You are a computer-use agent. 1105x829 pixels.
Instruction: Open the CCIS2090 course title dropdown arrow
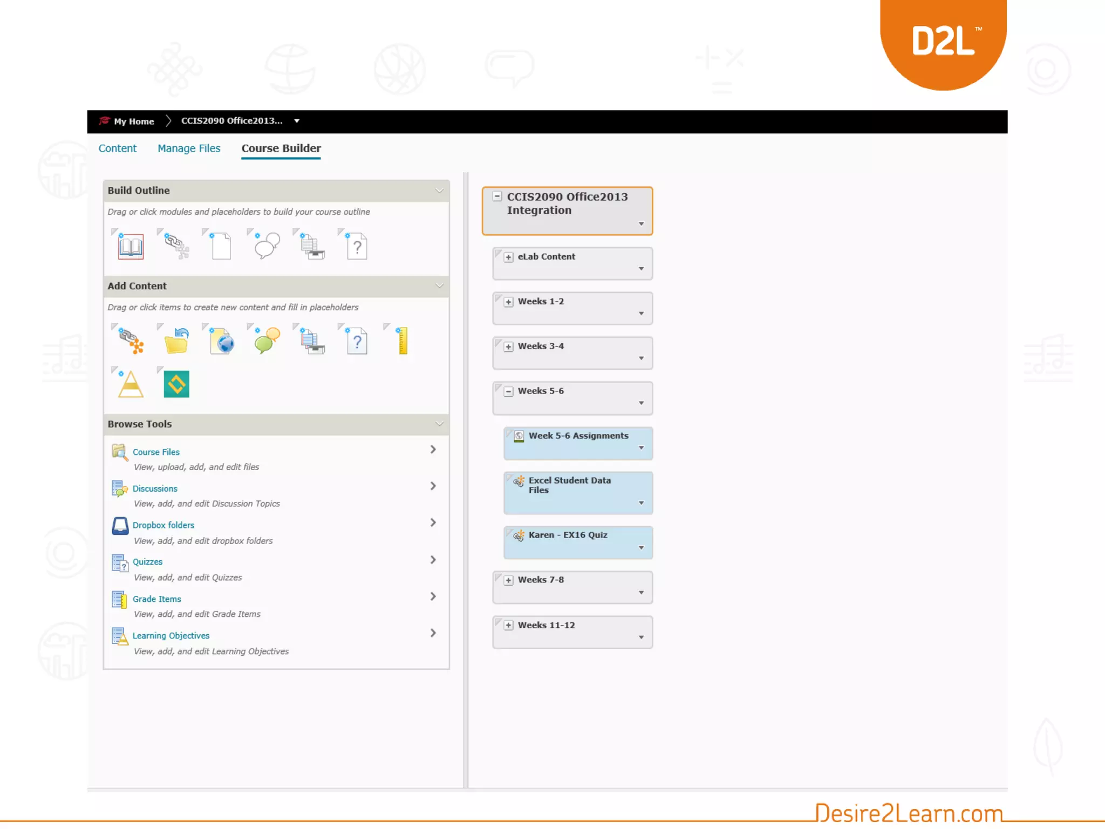click(641, 224)
